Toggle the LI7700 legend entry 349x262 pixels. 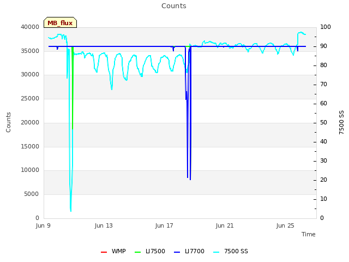pos(189,251)
